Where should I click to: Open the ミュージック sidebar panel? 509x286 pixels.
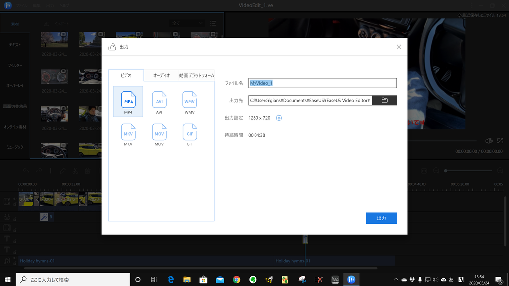[x=15, y=147]
